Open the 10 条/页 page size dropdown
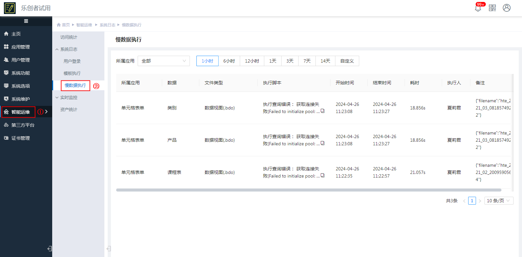This screenshot has height=257, width=522. point(499,201)
